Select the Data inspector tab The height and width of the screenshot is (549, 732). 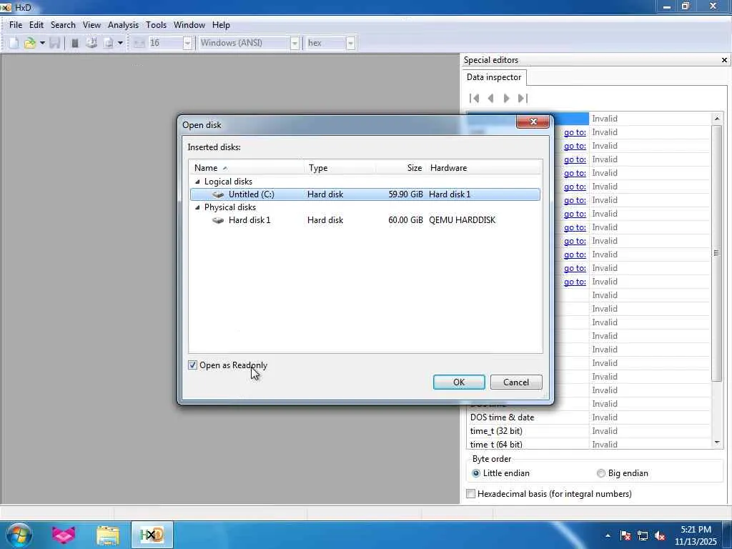pos(494,77)
